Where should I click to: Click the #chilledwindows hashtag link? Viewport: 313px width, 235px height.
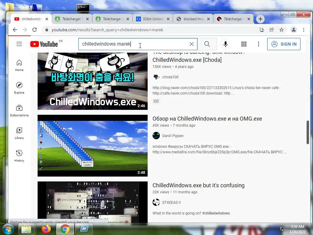[216, 213]
